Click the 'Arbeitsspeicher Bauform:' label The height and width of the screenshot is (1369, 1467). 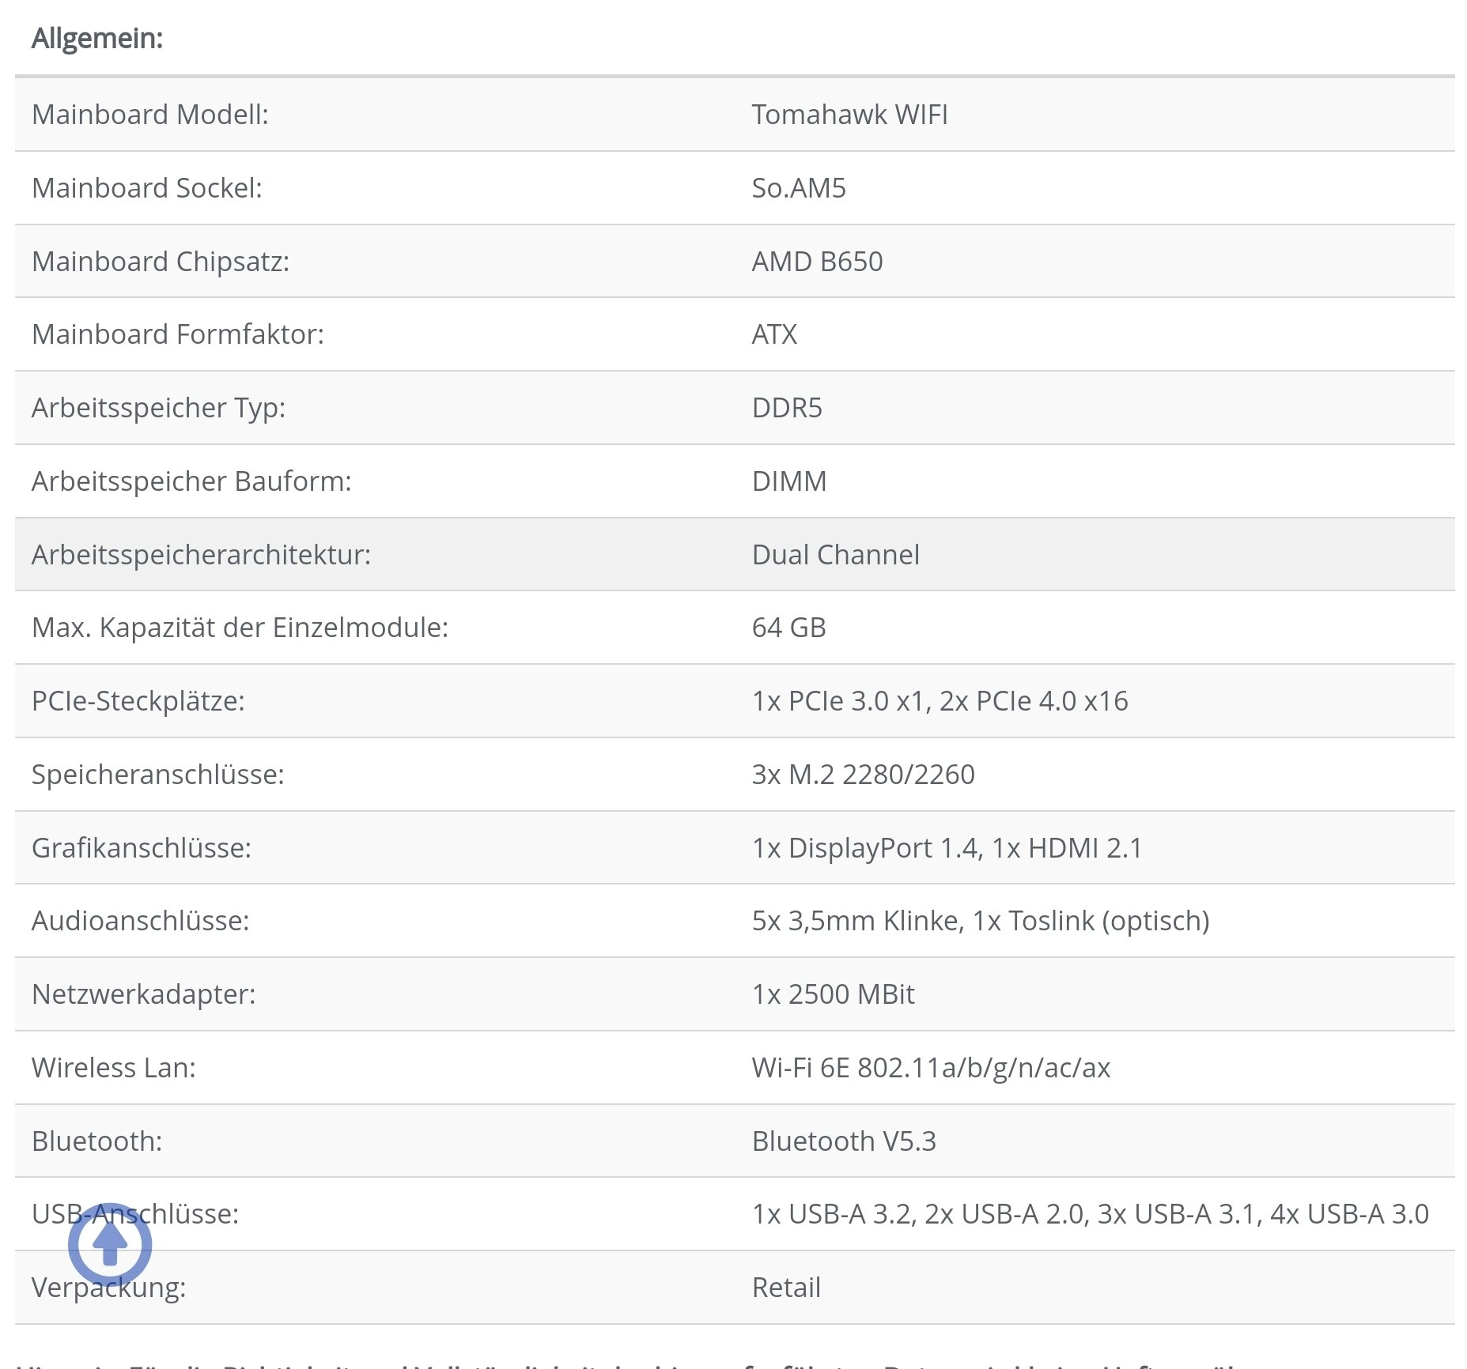[x=192, y=481]
